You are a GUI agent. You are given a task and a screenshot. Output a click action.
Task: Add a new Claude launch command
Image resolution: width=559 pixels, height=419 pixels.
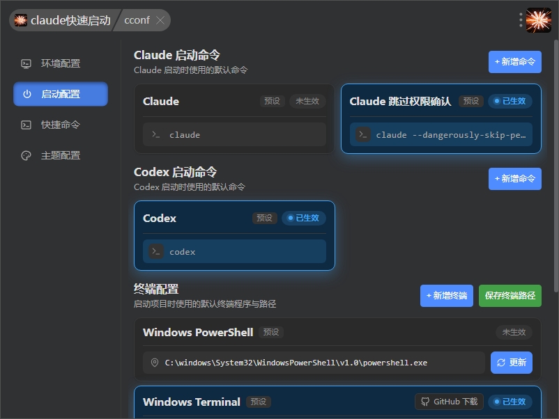click(x=515, y=62)
